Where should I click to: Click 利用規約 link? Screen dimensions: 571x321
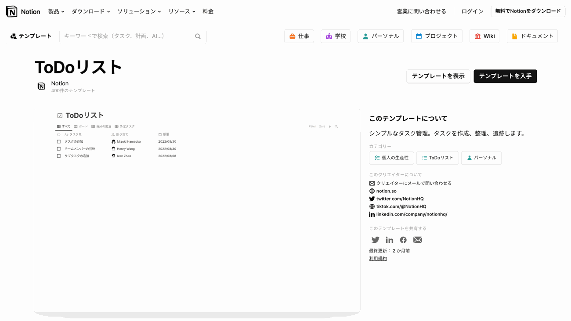point(378,259)
